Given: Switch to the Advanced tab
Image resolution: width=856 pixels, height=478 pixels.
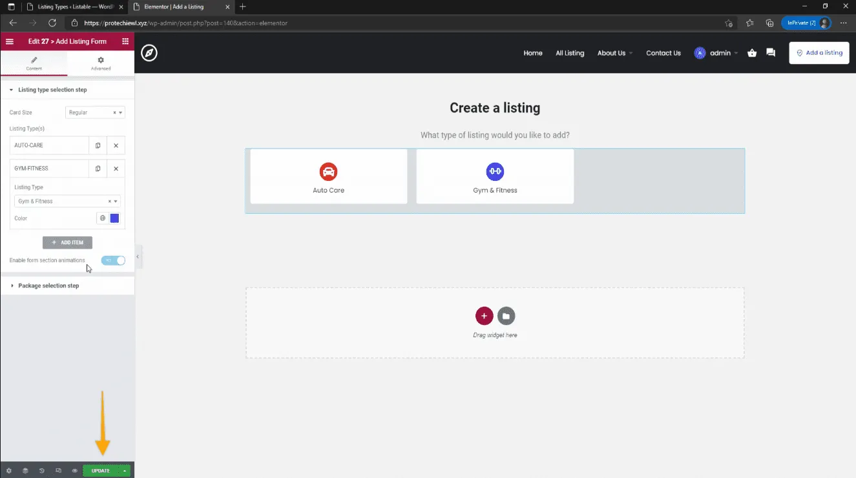Looking at the screenshot, I should coord(101,63).
